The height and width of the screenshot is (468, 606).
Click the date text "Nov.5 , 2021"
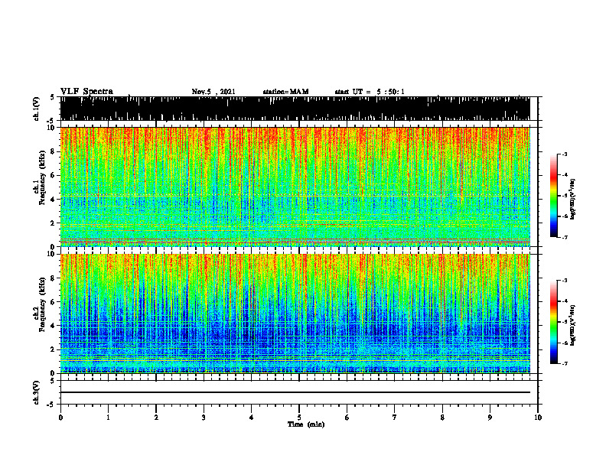(x=213, y=92)
